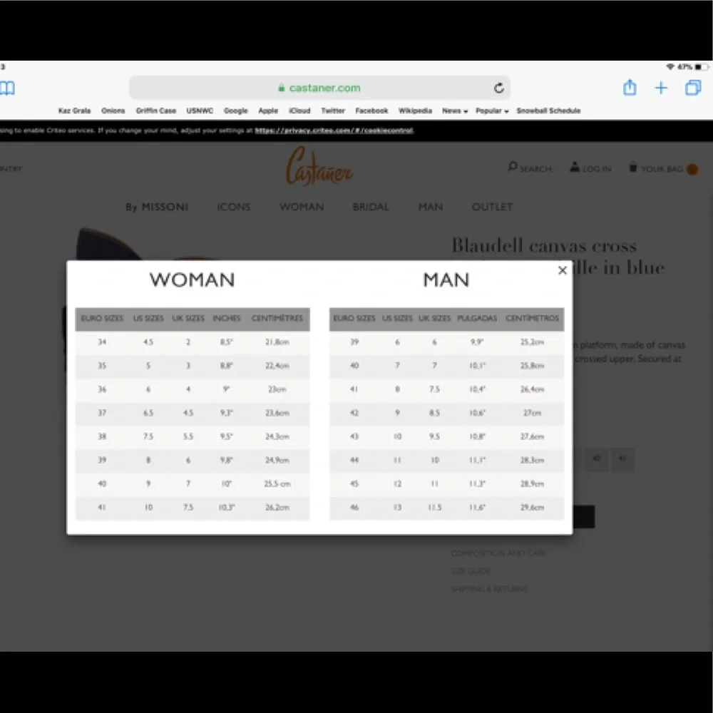Click the PULGADAS column header

[x=477, y=318]
